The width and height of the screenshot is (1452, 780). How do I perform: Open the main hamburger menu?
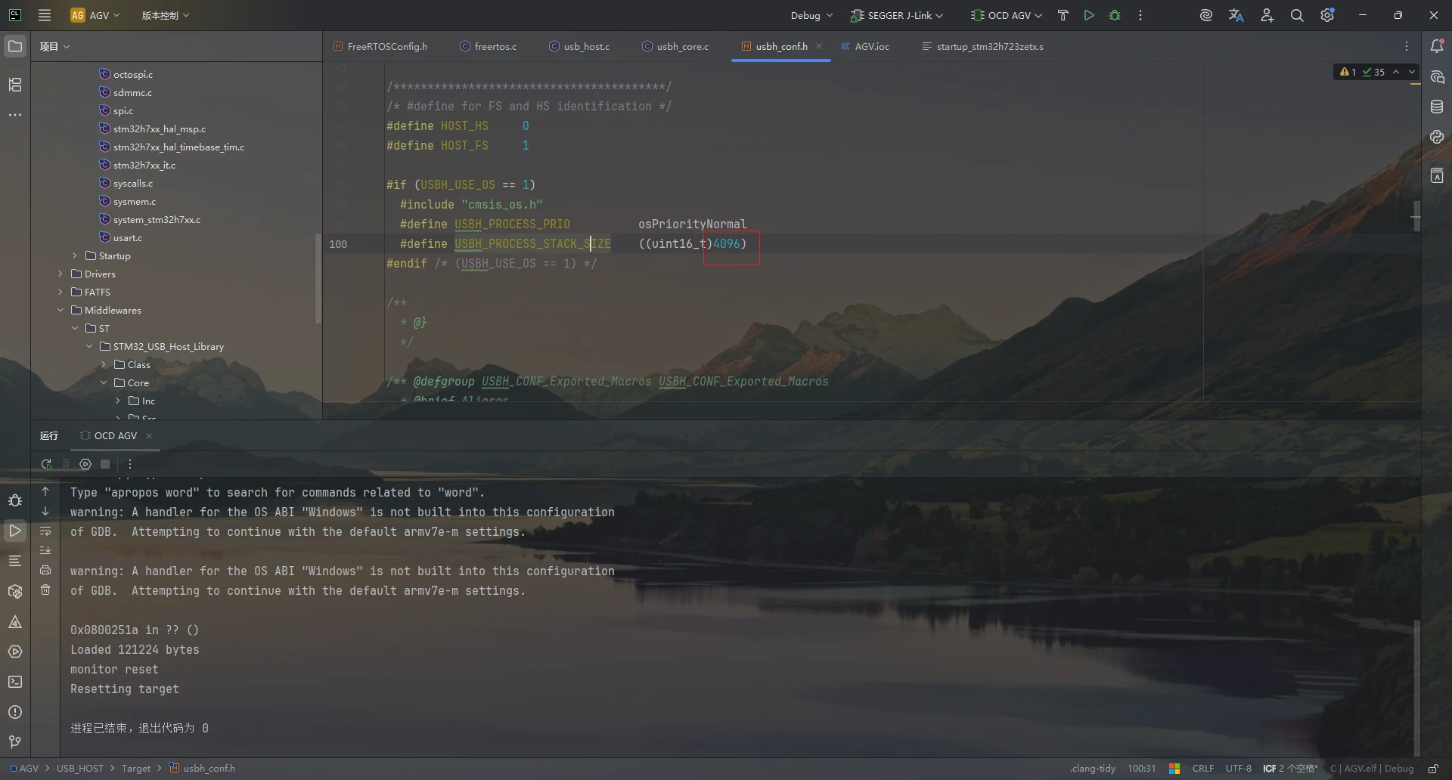pos(45,15)
